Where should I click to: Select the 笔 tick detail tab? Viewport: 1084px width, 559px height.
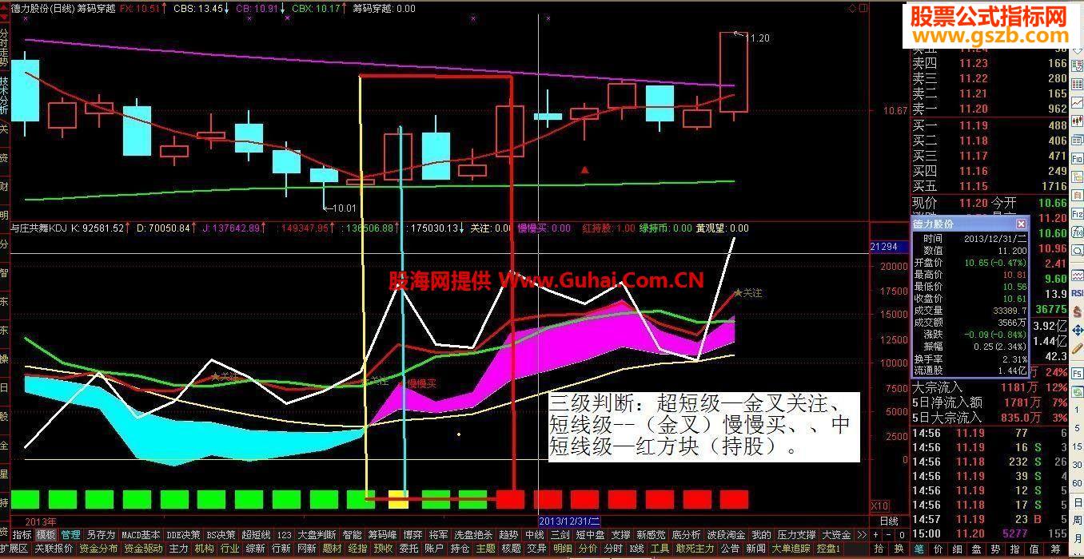point(919,549)
